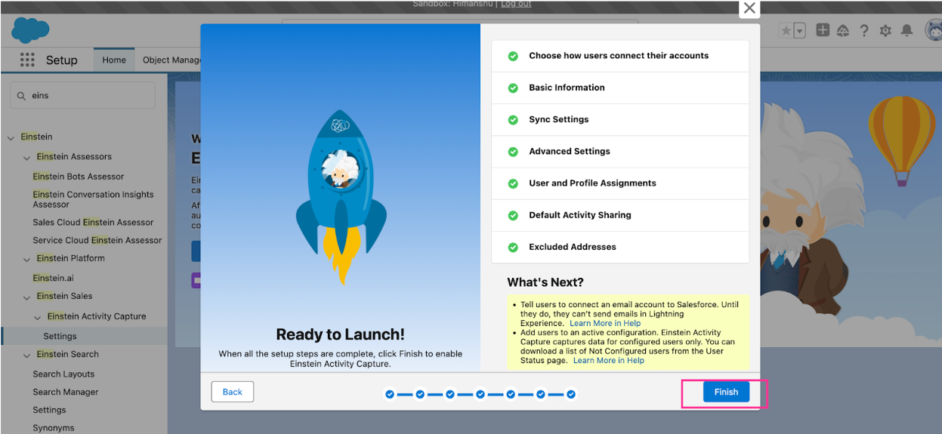Click the search magnifier icon in Quick Find
942x434 pixels.
click(22, 96)
